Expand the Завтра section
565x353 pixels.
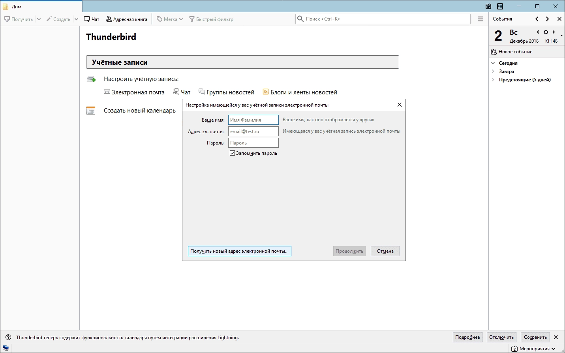[493, 71]
